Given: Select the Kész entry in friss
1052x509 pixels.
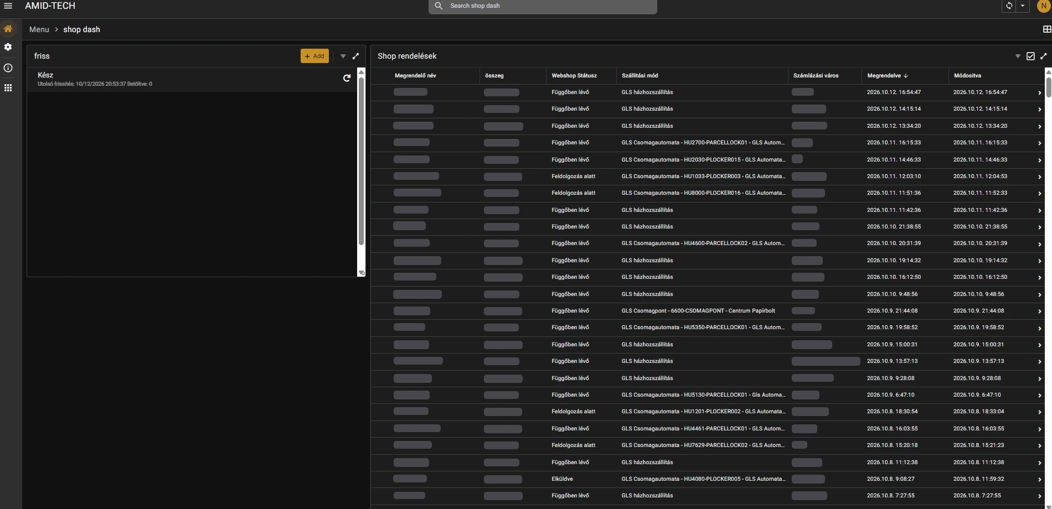Looking at the screenshot, I should pos(192,79).
